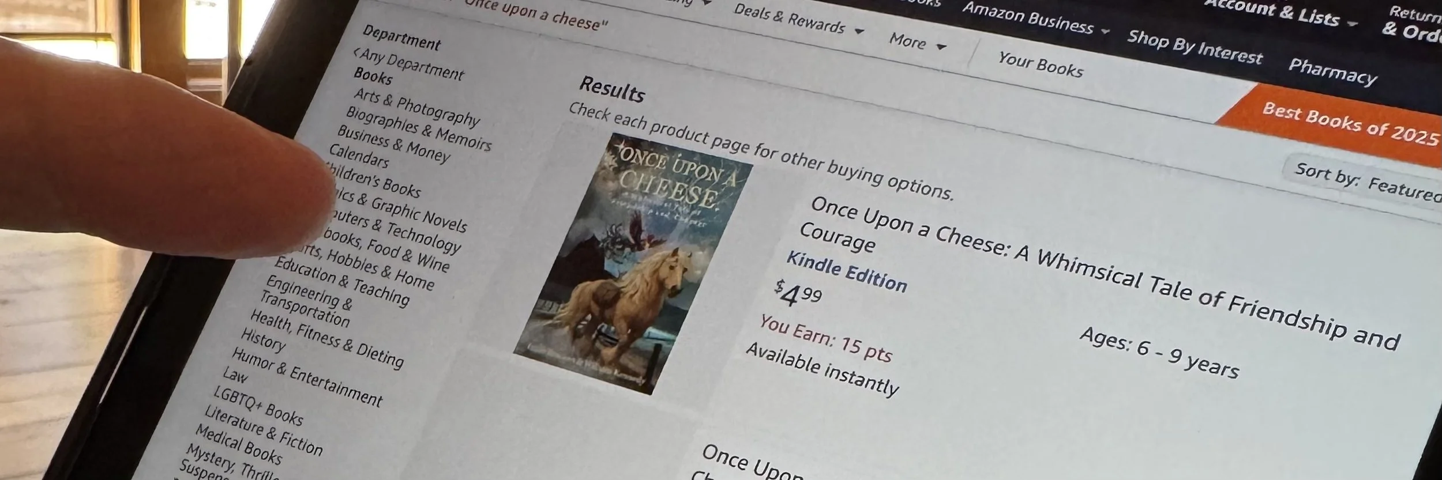Open Account & Lists menu
1442x480 pixels.
click(1280, 12)
